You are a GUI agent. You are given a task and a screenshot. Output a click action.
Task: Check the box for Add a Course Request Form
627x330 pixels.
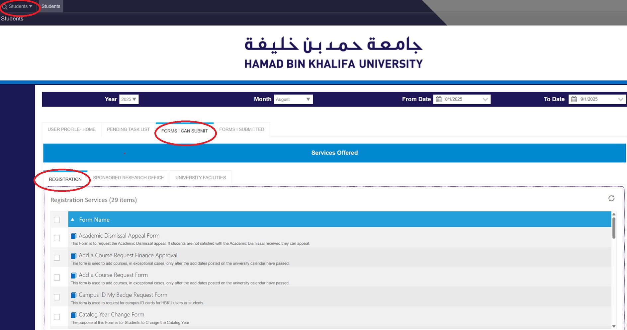[57, 277]
